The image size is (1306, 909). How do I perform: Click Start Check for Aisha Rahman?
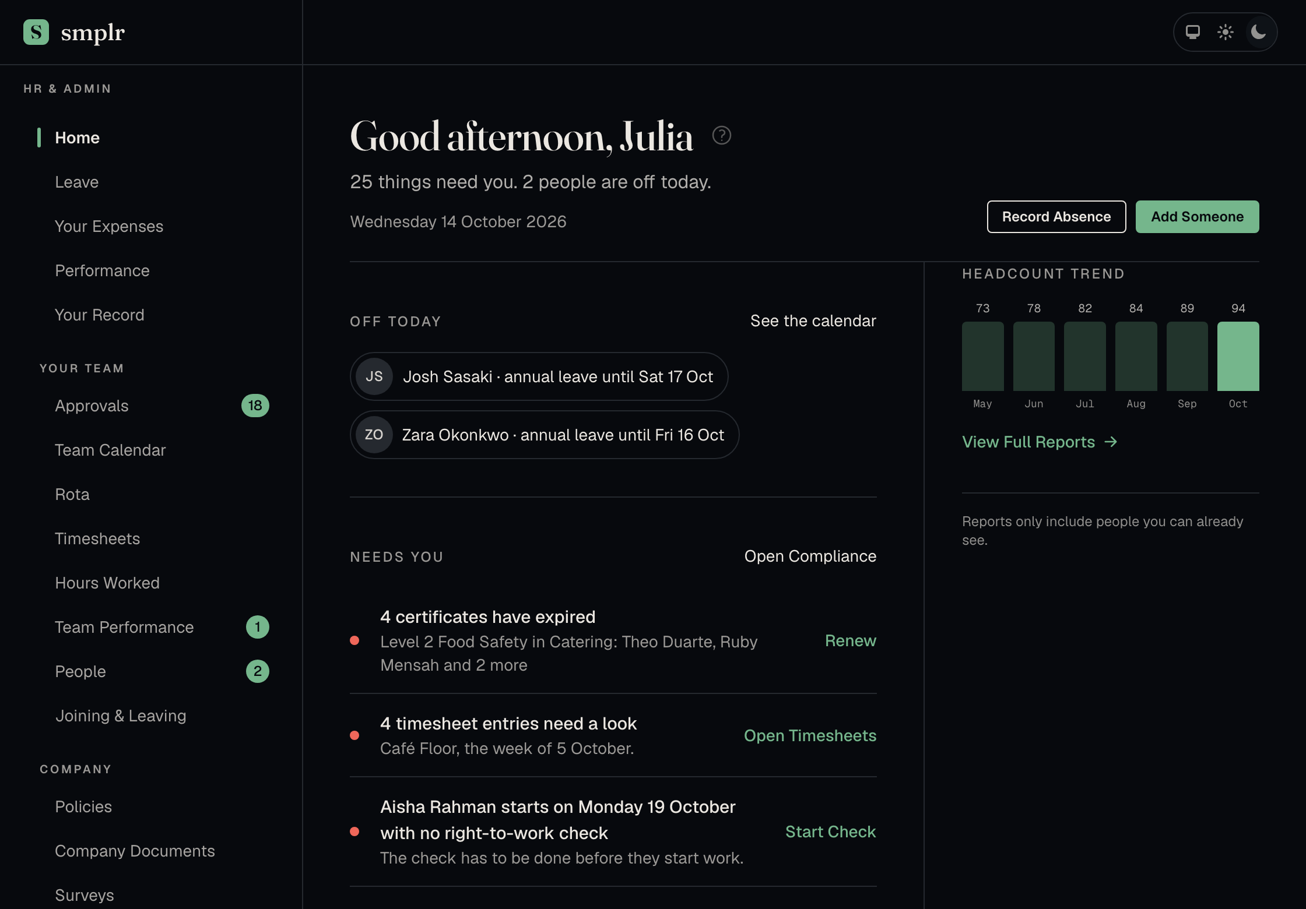831,832
